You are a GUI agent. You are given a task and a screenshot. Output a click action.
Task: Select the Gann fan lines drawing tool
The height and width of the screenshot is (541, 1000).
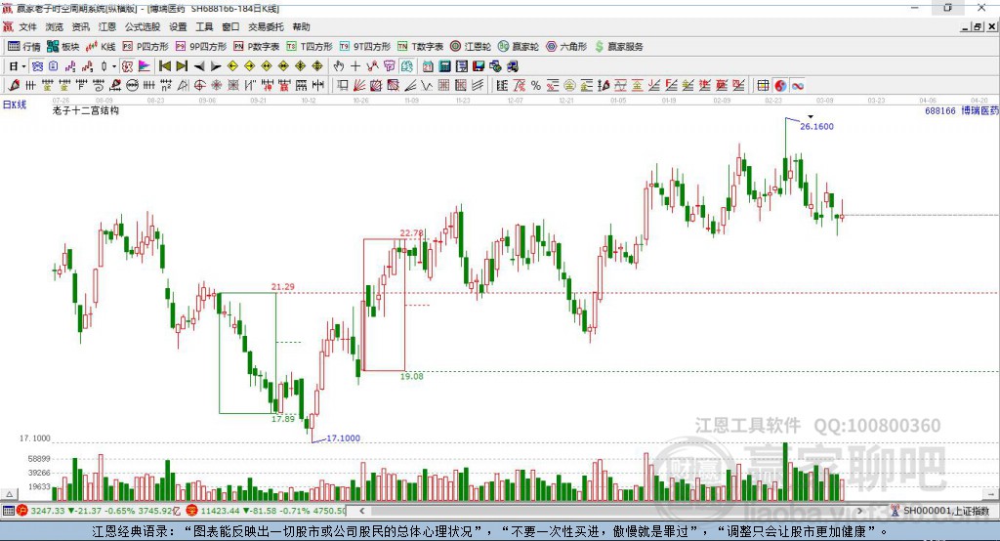pos(360,86)
